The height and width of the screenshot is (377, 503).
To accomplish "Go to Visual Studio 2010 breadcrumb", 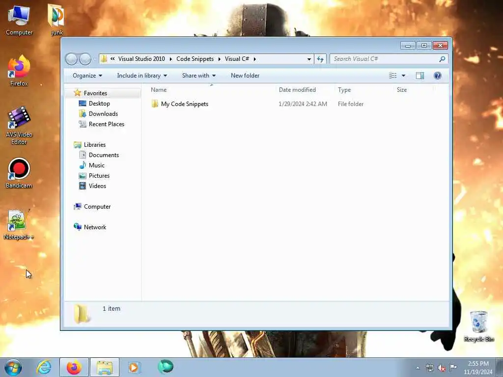I will (141, 59).
